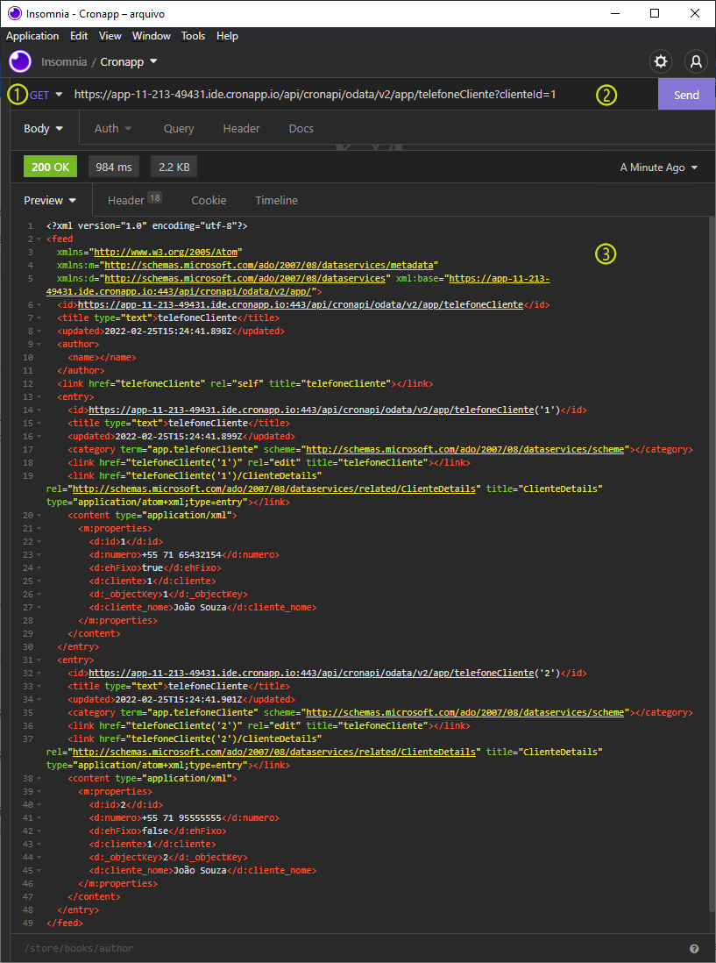
Task: Switch to the Timeline tab
Action: point(277,200)
